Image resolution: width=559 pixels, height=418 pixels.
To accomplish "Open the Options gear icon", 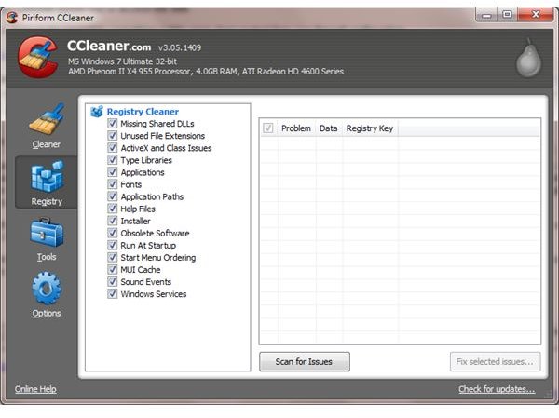I will coord(47,289).
